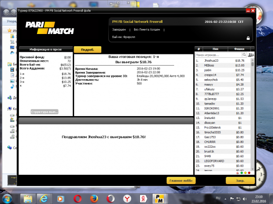Viewport: 273px width, 204px height.
Task: Select player Pro100elenA in list
Action: (223, 127)
